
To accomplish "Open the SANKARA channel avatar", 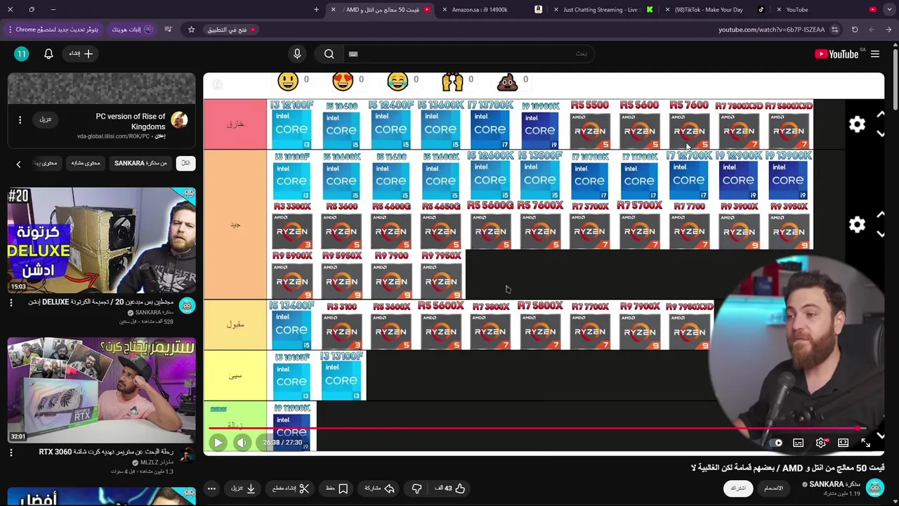I will 874,487.
